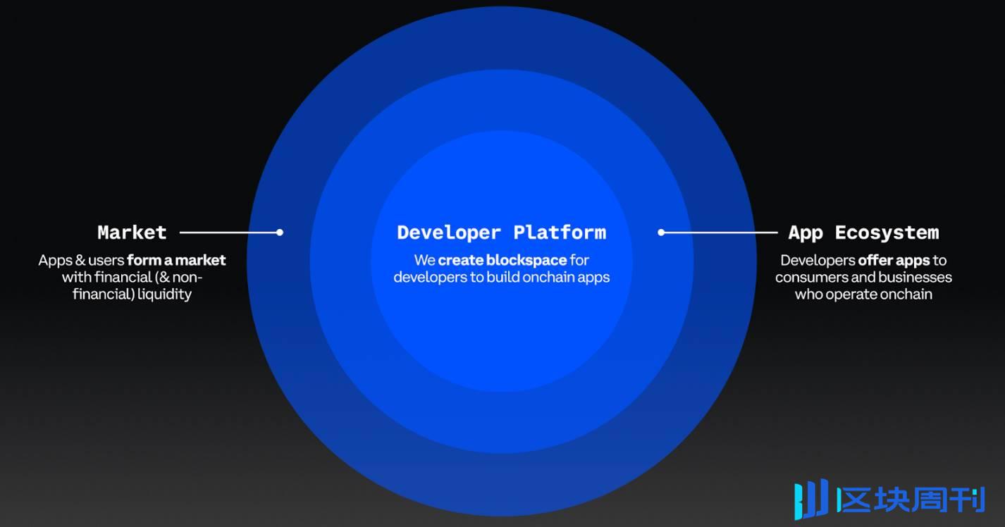The image size is (1005, 527).
Task: Click the white dot on the App Ecosystem connector
Action: (661, 232)
